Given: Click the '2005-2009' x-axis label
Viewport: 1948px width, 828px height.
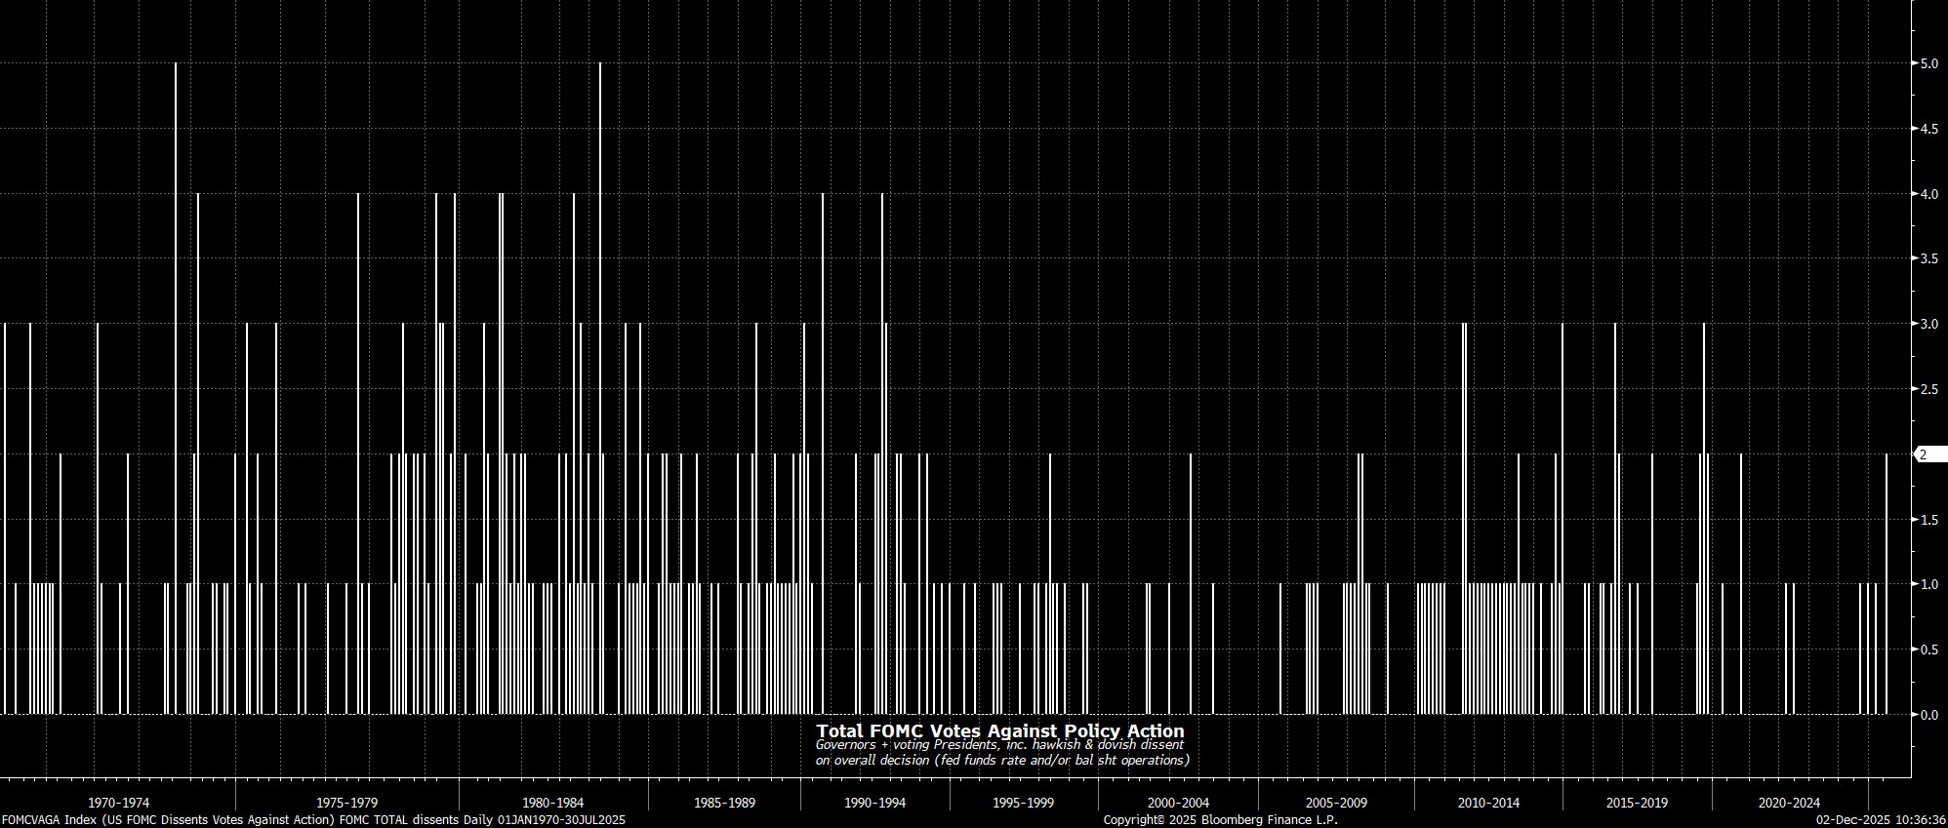Looking at the screenshot, I should pos(1336,804).
